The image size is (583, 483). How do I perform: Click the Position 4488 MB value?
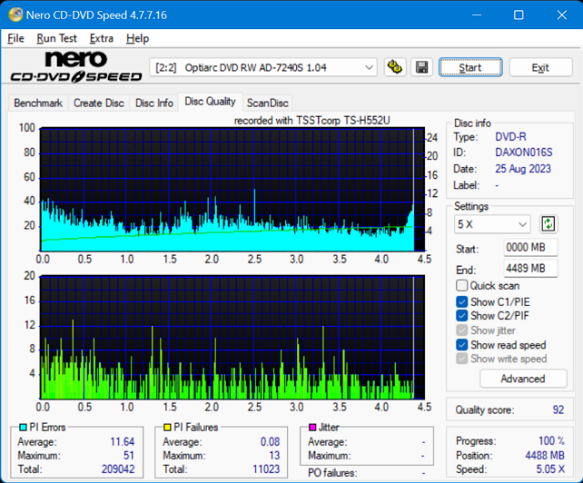tap(545, 455)
